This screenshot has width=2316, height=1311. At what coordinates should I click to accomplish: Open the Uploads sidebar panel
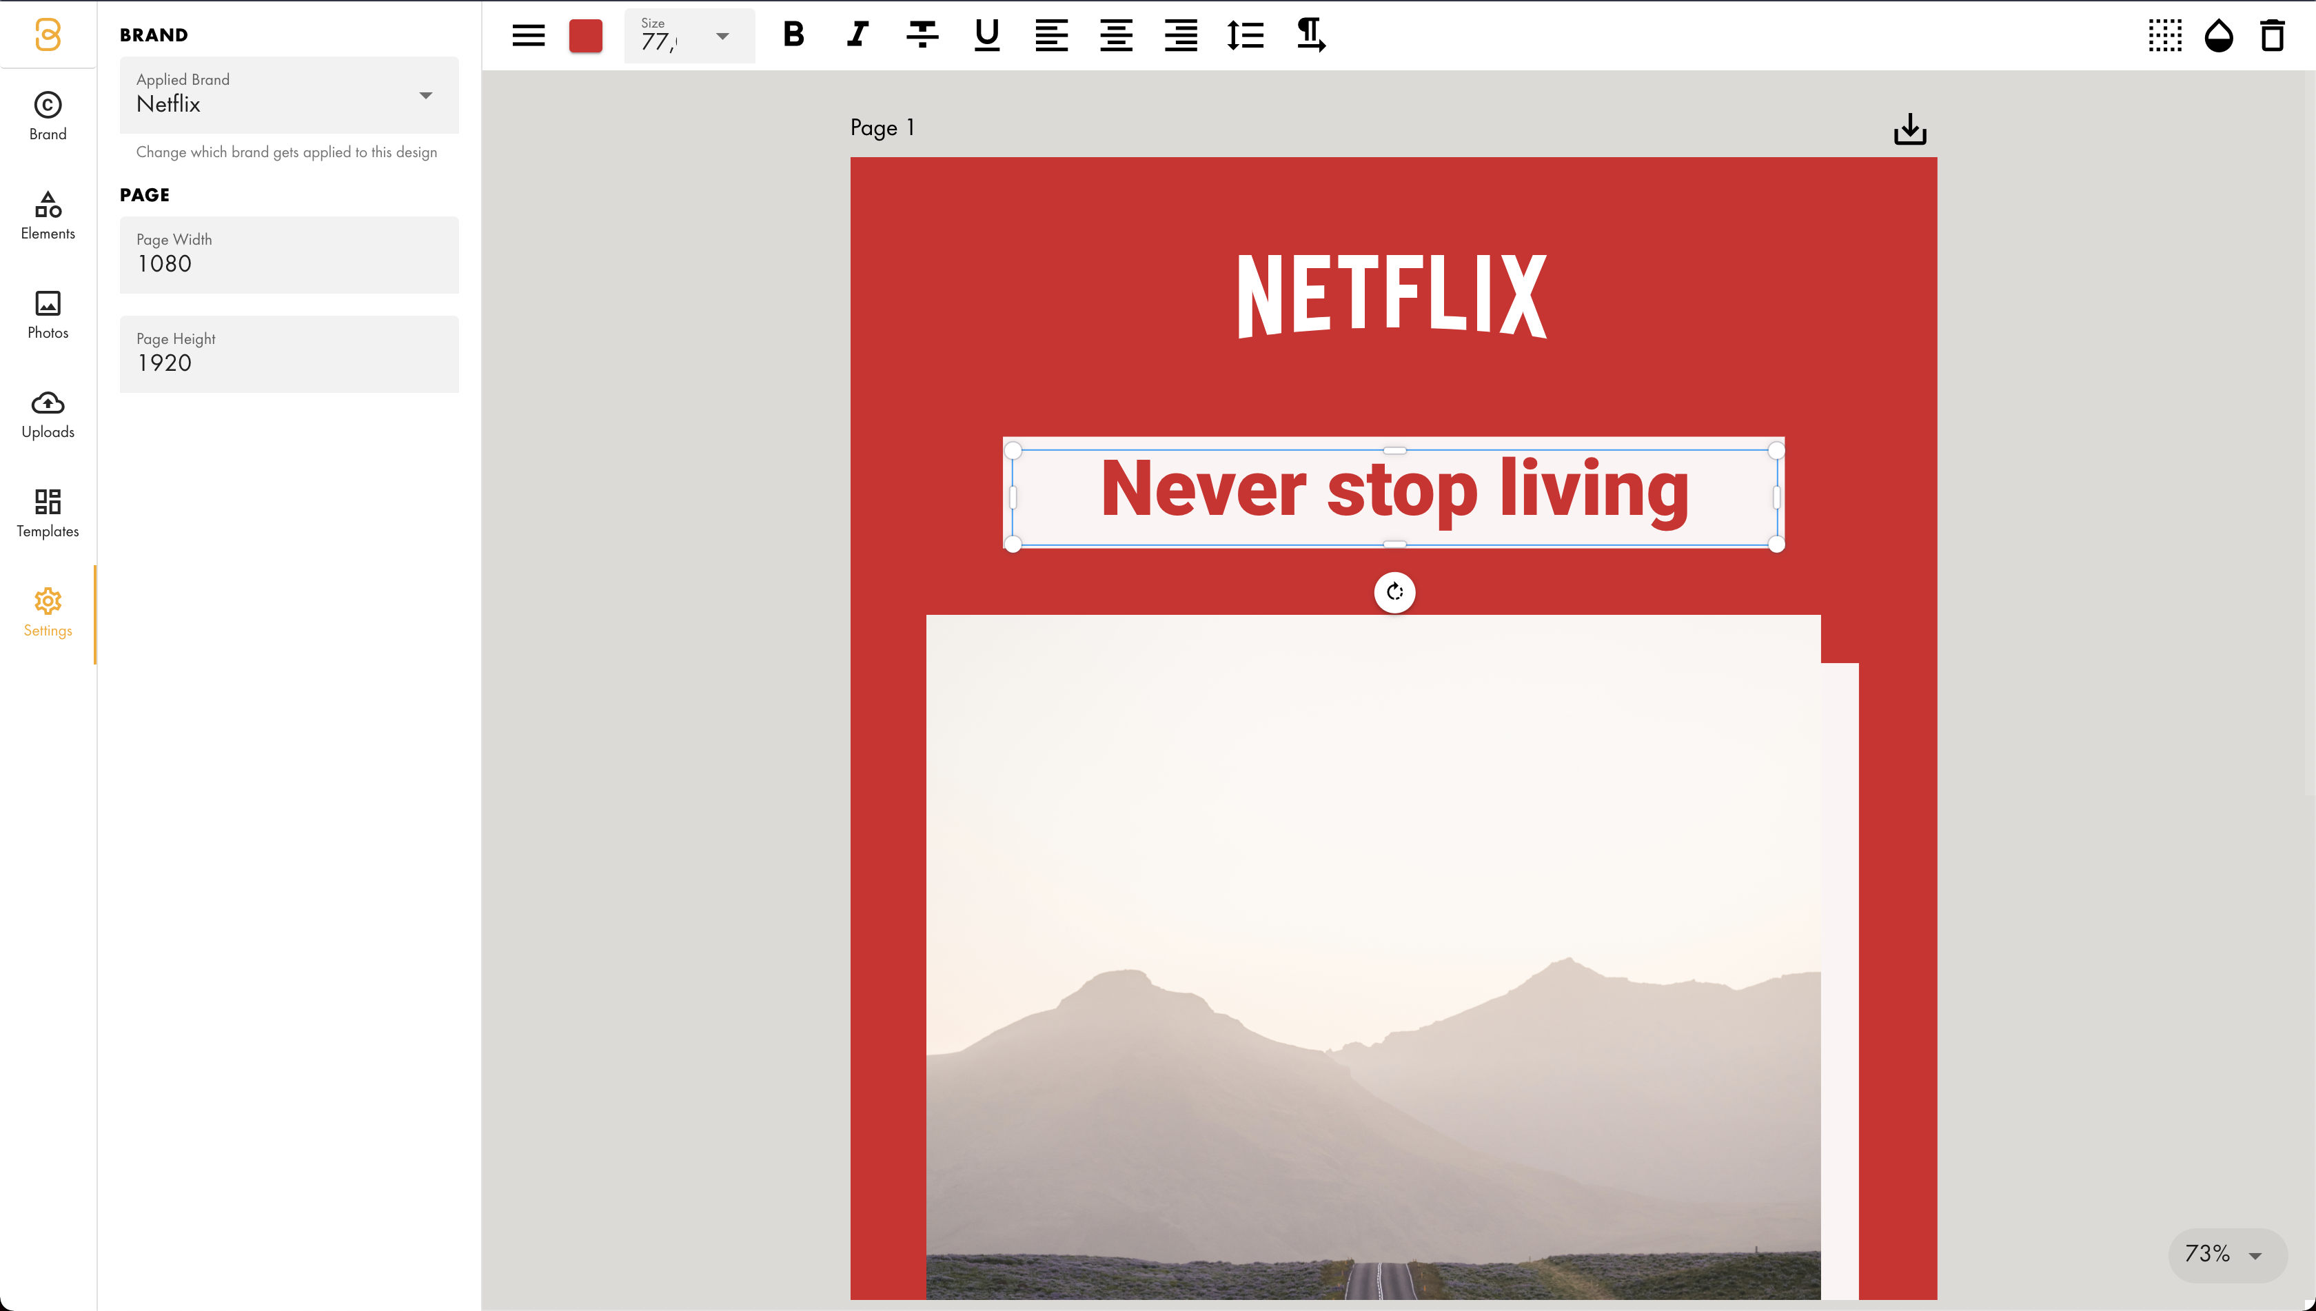pyautogui.click(x=48, y=414)
